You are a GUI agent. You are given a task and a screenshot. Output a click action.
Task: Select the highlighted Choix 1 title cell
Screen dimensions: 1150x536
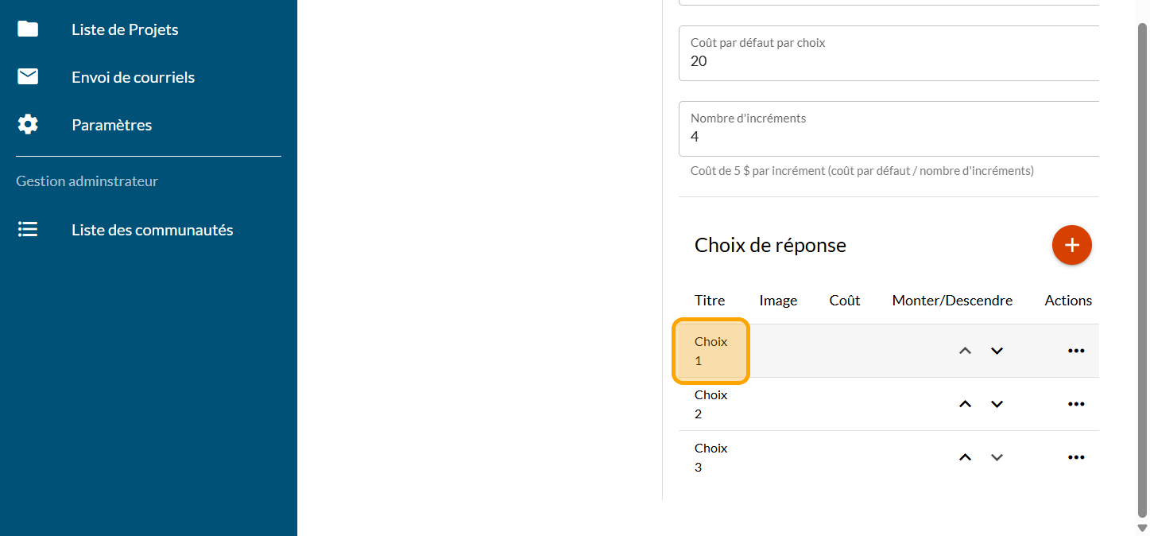click(711, 351)
